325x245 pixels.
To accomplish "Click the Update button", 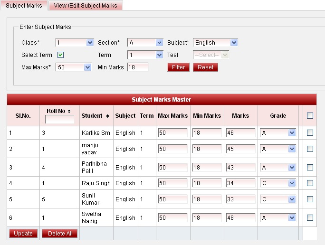I will [23, 234].
